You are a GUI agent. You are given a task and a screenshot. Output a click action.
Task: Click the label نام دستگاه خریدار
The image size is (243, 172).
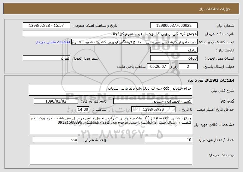[219, 34]
